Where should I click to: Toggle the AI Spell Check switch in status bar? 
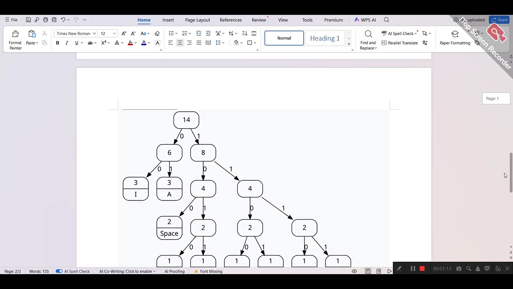coord(59,271)
